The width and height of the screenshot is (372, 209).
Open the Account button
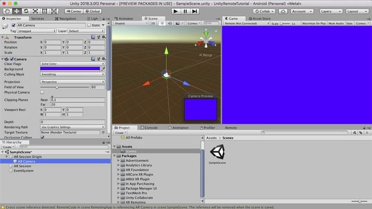pyautogui.click(x=302, y=12)
